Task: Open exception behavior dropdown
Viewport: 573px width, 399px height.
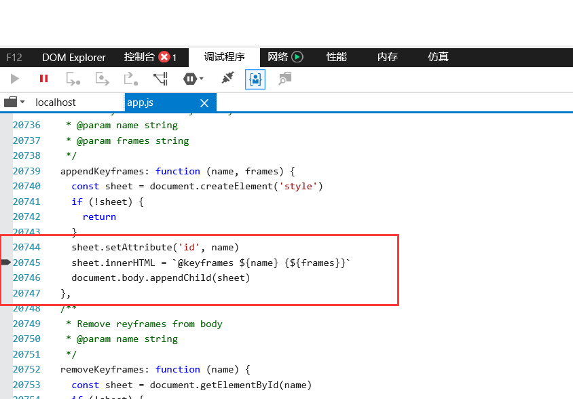Action: pyautogui.click(x=193, y=79)
